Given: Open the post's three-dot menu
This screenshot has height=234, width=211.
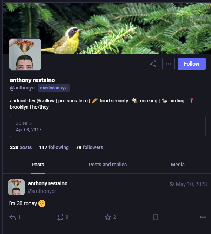Looking at the screenshot, I should [203, 217].
